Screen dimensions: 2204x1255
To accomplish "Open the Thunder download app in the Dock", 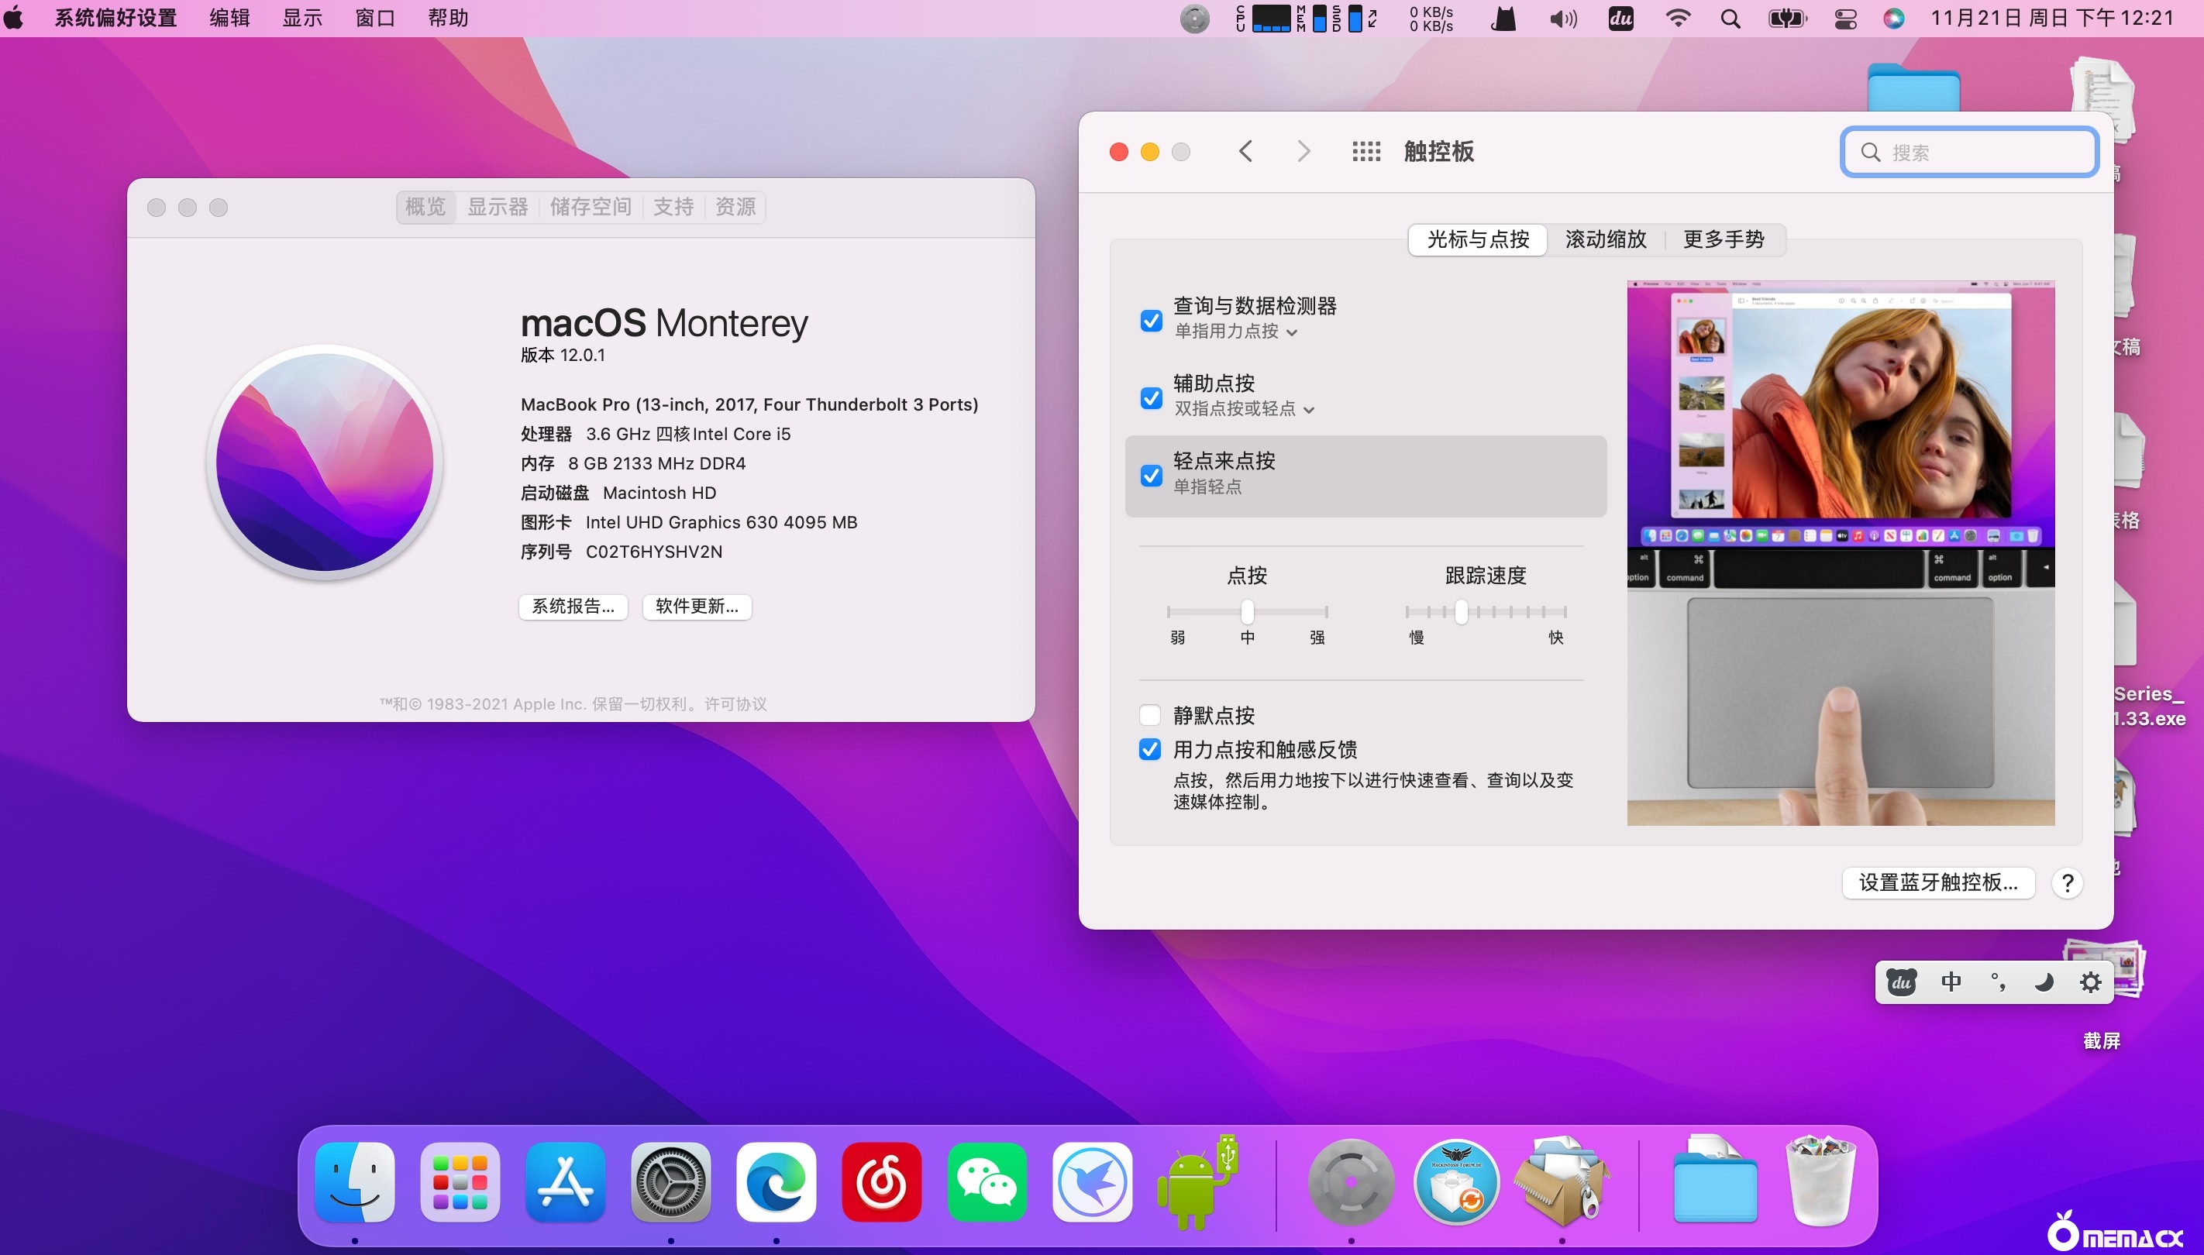I will (1091, 1181).
